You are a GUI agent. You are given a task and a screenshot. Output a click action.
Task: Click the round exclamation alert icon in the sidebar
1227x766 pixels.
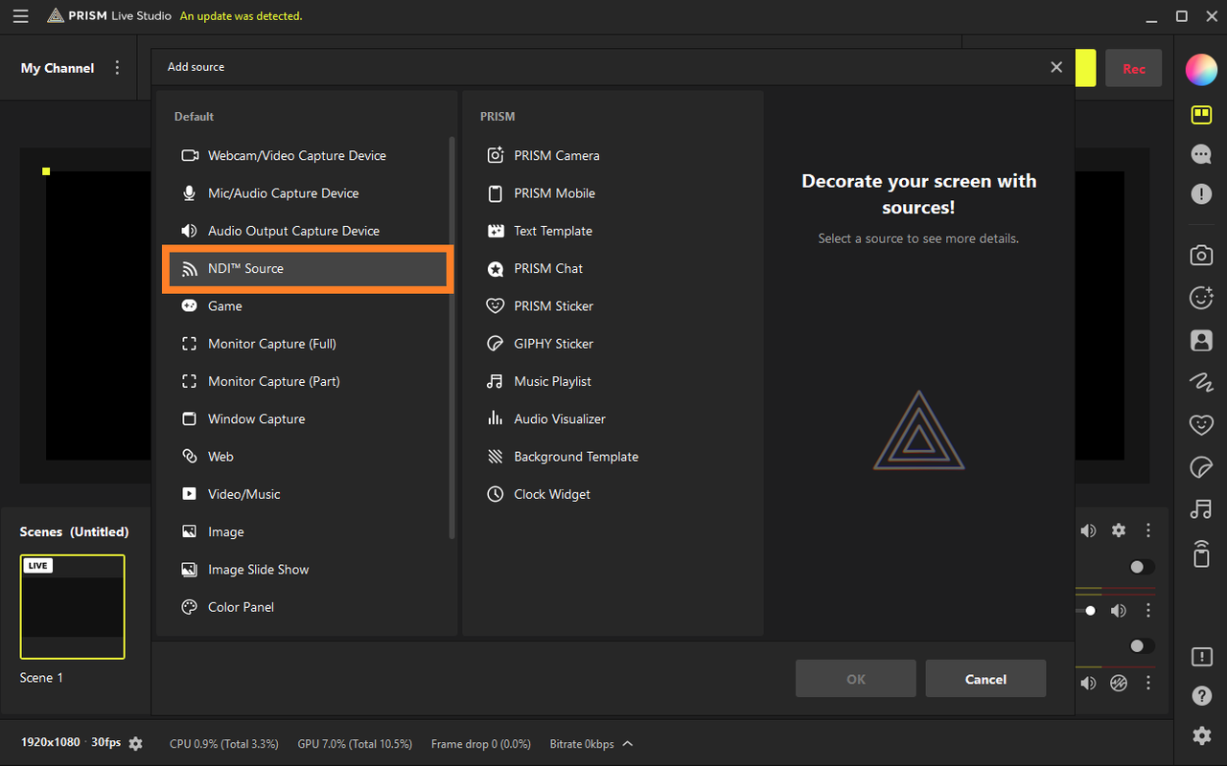click(1201, 193)
